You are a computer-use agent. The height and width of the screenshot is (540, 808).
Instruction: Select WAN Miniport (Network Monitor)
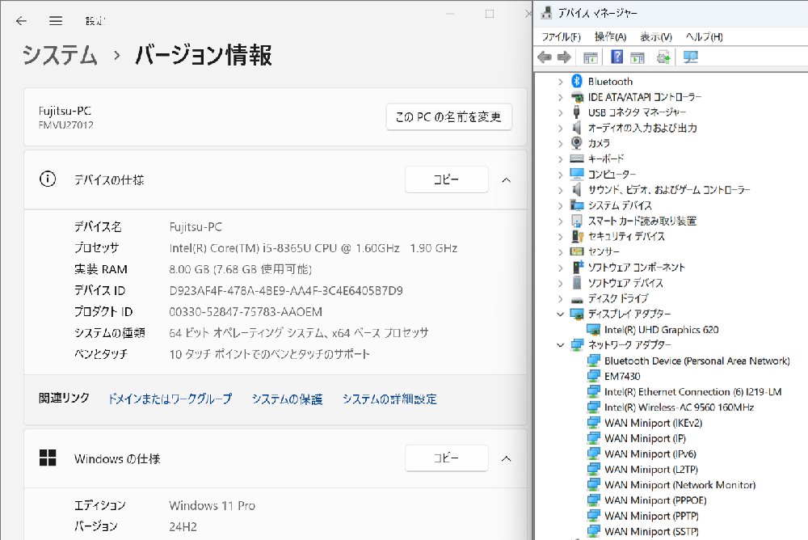point(680,485)
